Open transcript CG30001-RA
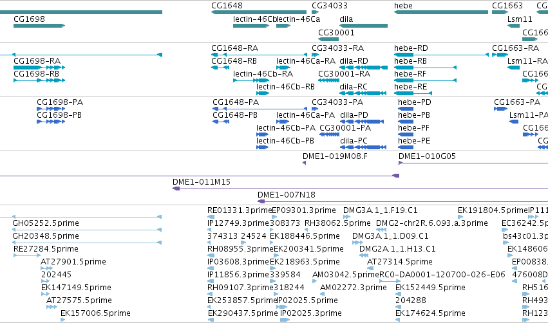Image resolution: width=548 pixels, height=323 pixels. point(344,74)
